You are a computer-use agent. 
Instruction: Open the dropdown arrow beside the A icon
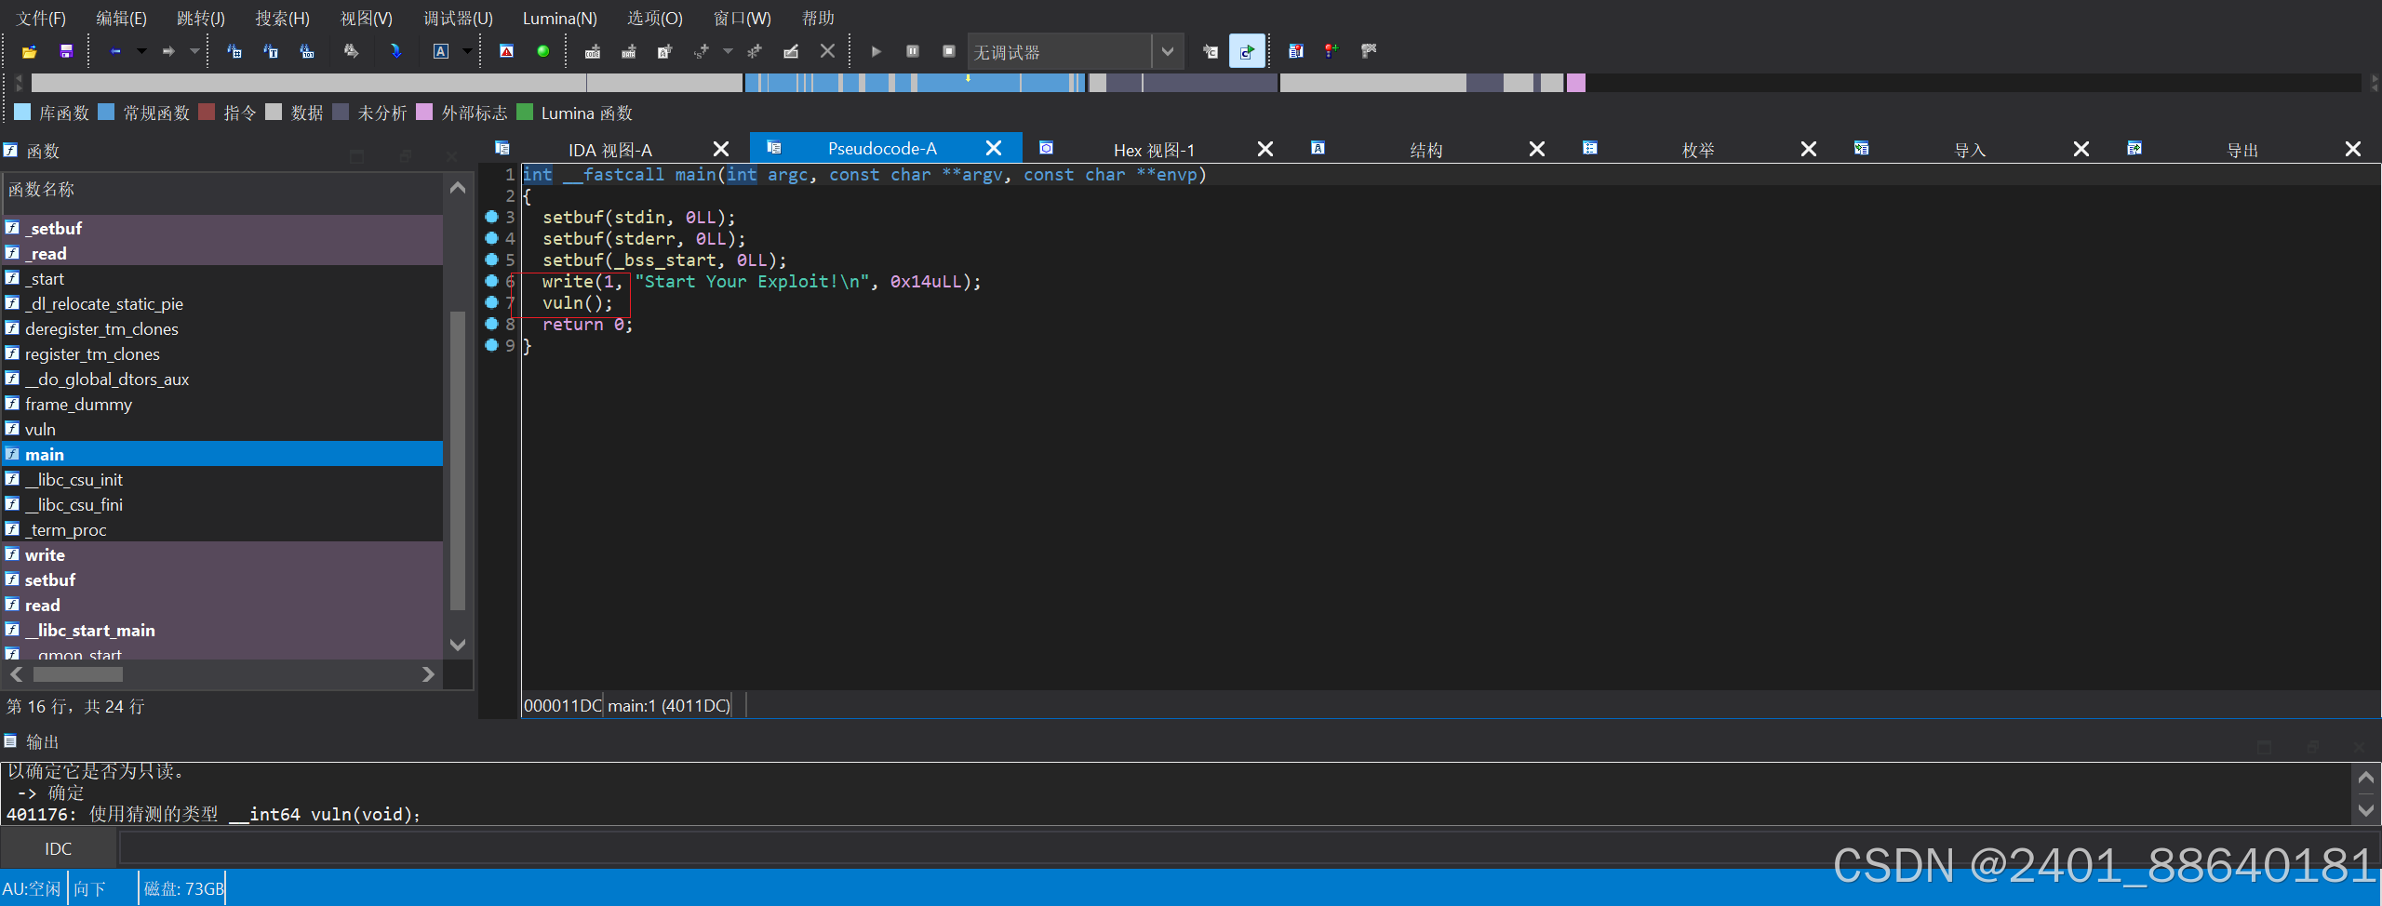tap(467, 52)
